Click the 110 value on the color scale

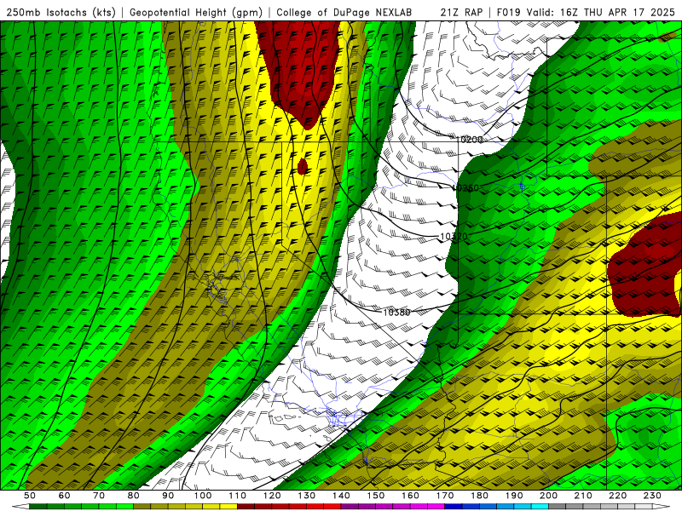[238, 496]
